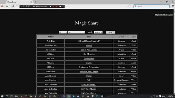Click the red extension icon at the toolbar's left end
Screen dimensions: 175x98
(2, 6)
